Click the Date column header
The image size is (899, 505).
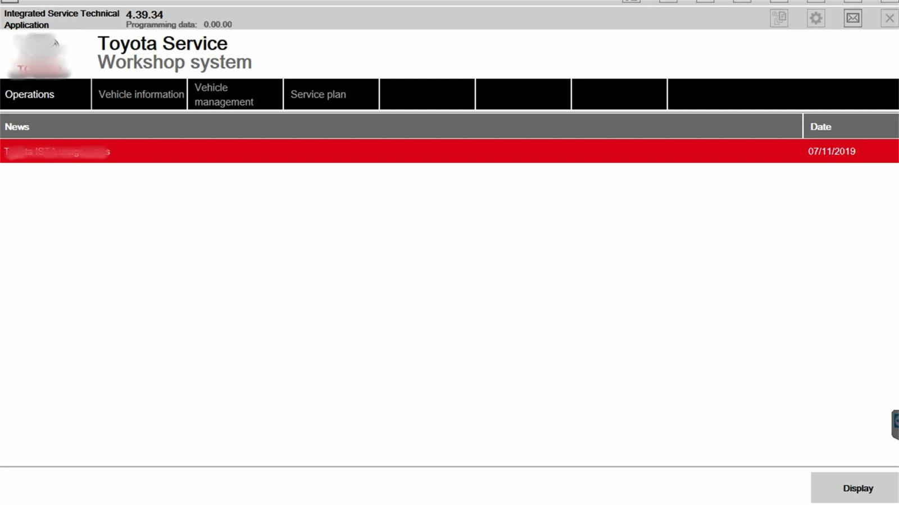851,126
